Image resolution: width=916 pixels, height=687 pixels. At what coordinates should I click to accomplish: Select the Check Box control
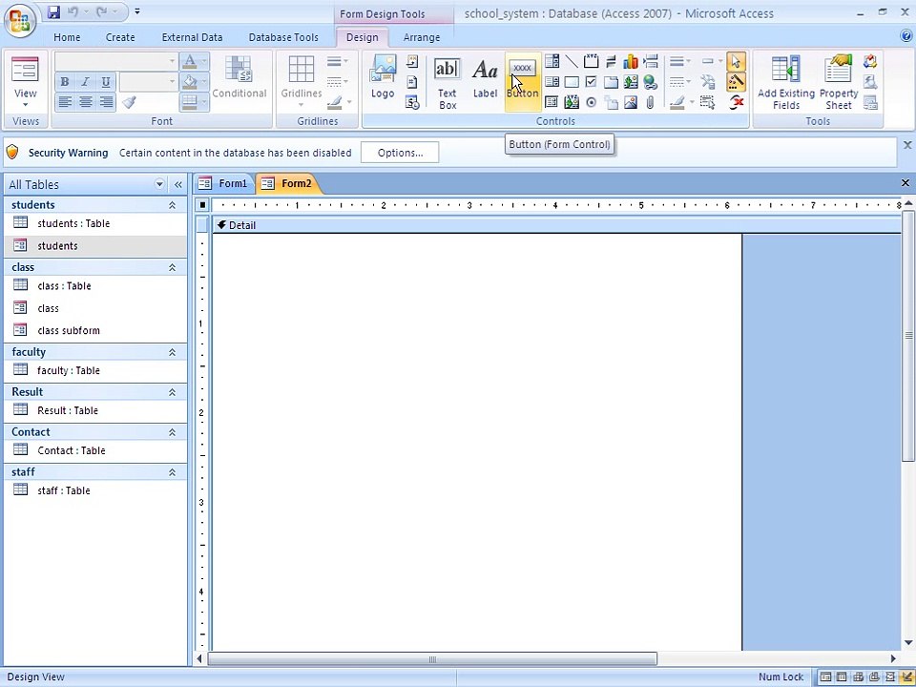[592, 82]
